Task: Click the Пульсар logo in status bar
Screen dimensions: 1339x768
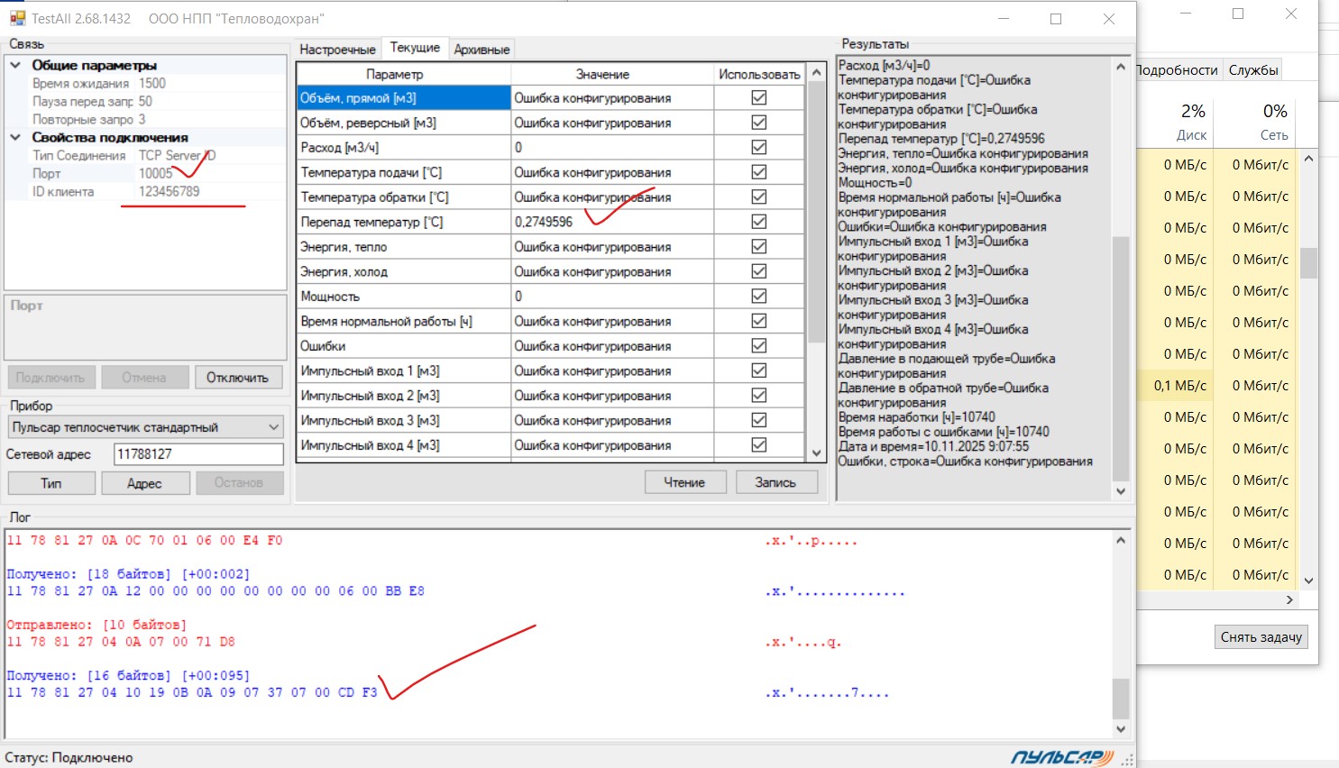Action: (x=1061, y=758)
